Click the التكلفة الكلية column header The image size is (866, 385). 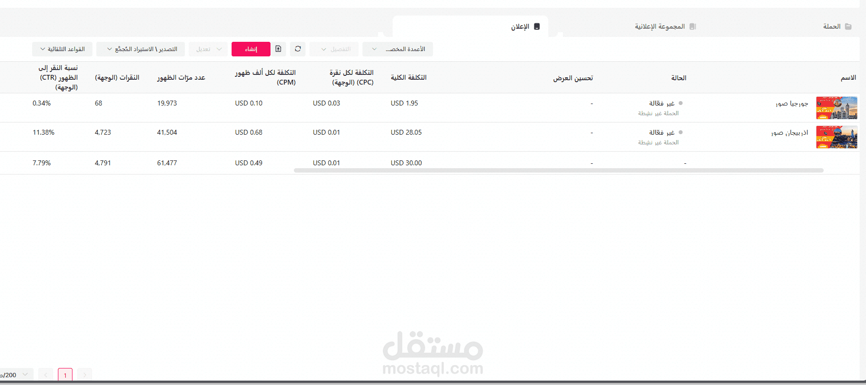[x=409, y=77]
